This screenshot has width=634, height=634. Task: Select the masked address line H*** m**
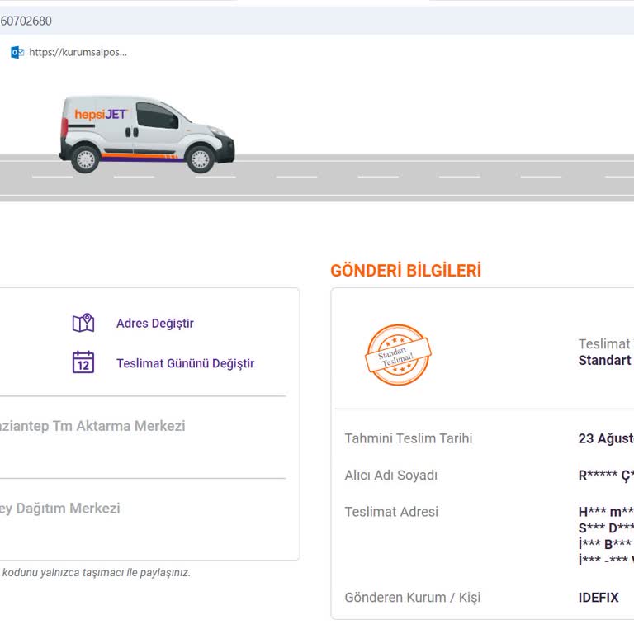pyautogui.click(x=606, y=512)
